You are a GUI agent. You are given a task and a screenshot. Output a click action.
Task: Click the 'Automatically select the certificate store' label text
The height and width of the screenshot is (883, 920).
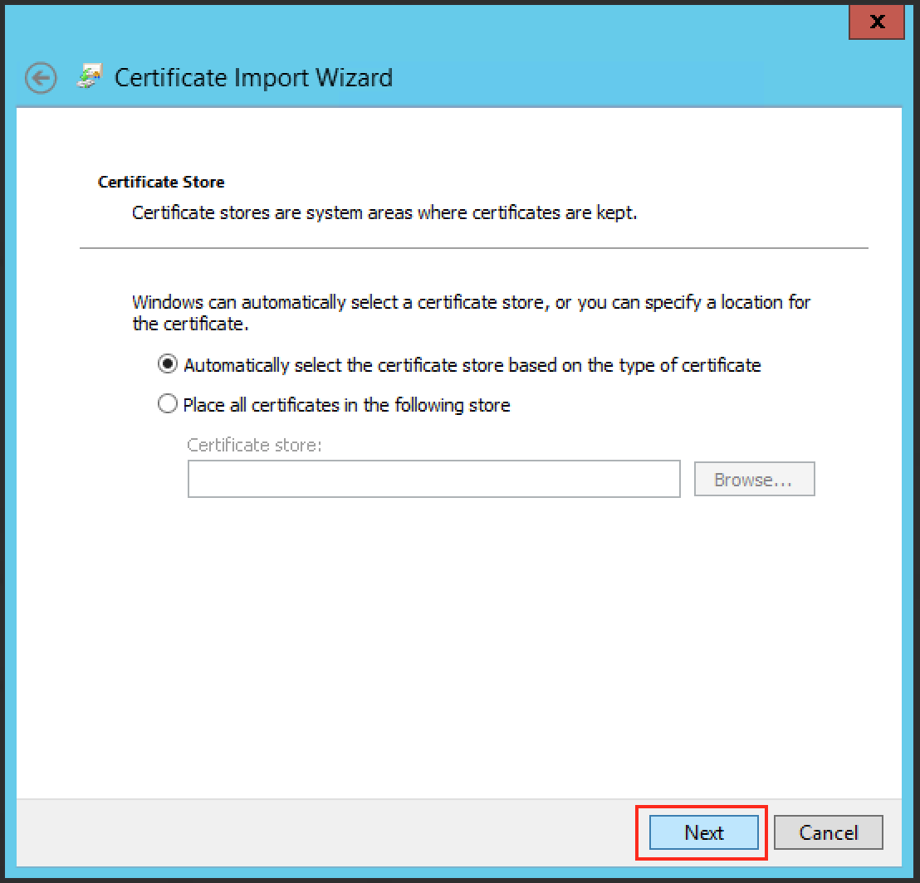point(472,365)
